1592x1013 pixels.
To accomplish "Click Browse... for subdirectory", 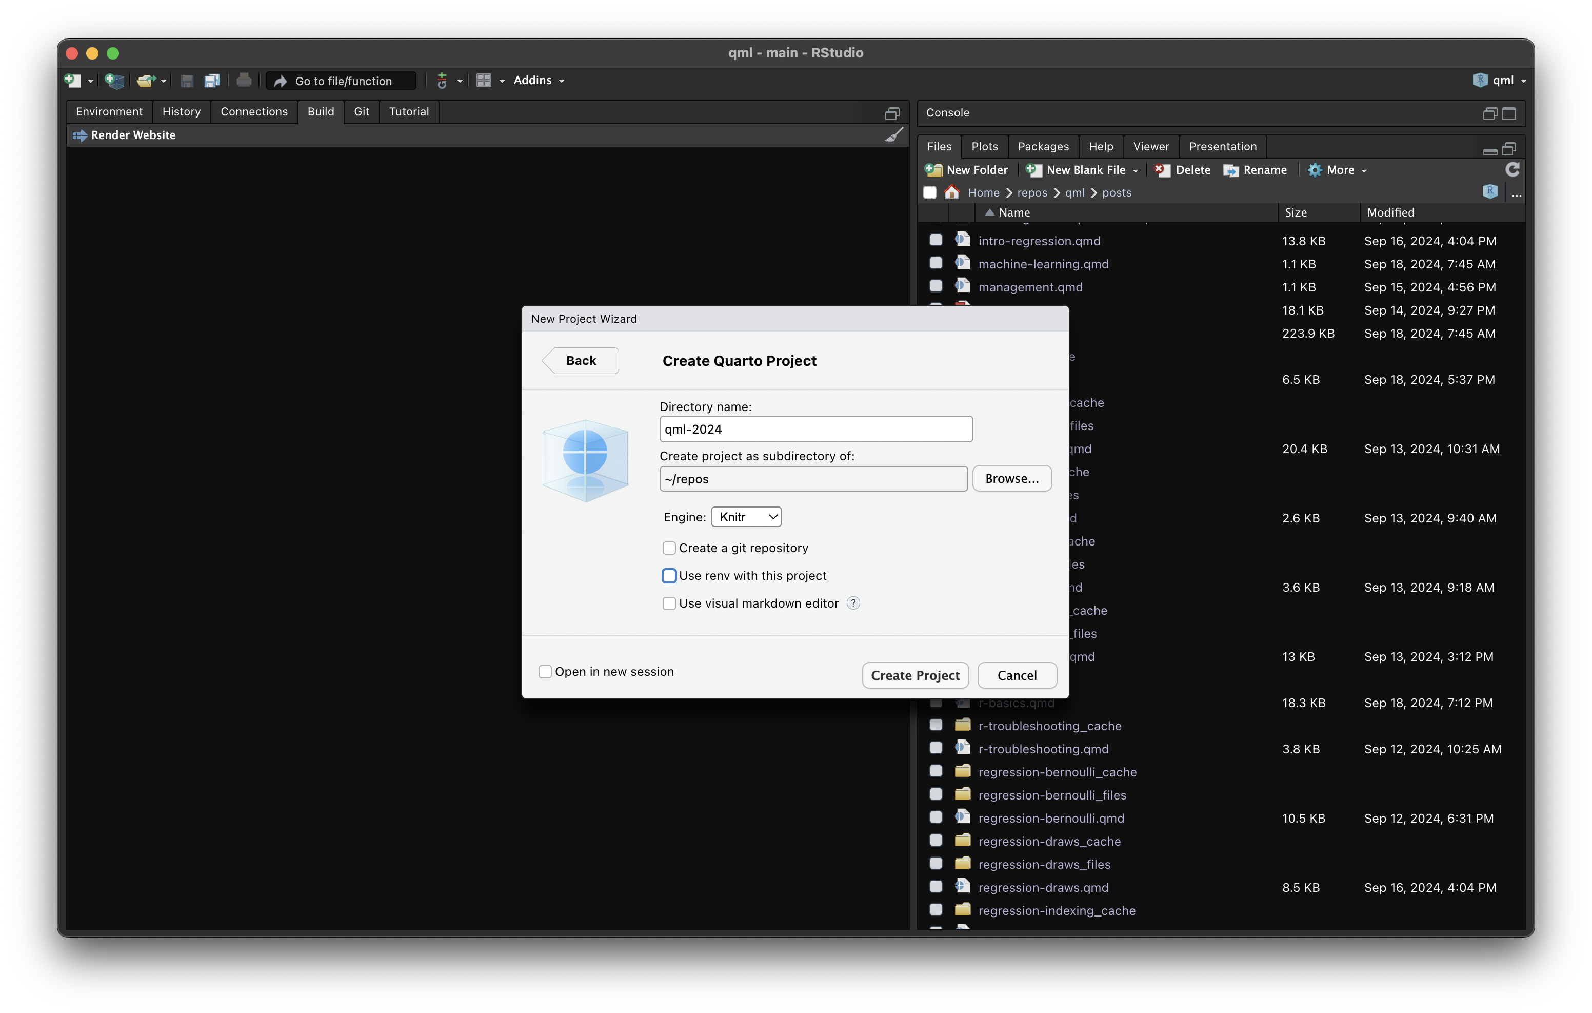I will pos(1011,478).
